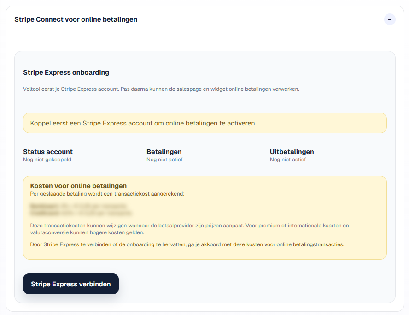Screen dimensions: 409x315
Task: Click the 'Voltooi eerst je Stripe Express account' description
Action: [161, 89]
